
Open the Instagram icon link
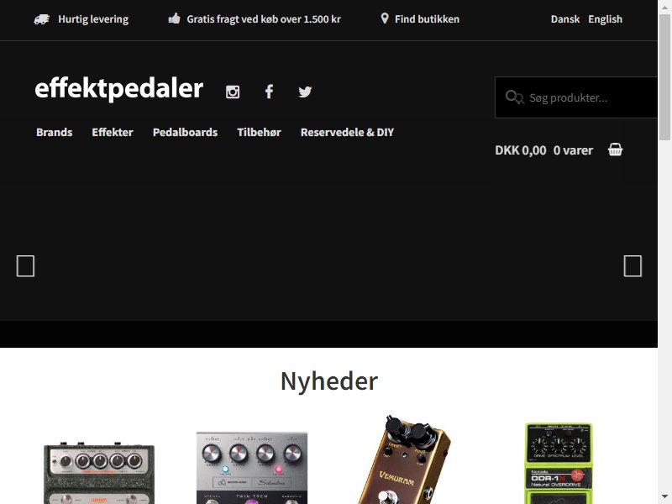pos(233,92)
